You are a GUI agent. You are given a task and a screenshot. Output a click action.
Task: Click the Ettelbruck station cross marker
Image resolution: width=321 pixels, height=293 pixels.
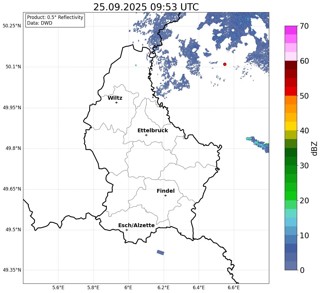[x=146, y=135]
